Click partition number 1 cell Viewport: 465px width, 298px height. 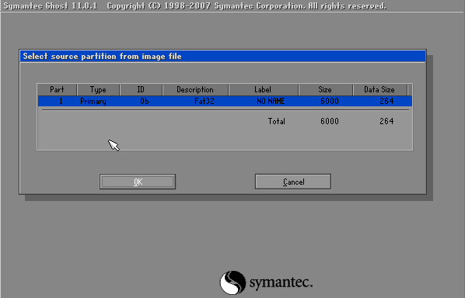[61, 101]
